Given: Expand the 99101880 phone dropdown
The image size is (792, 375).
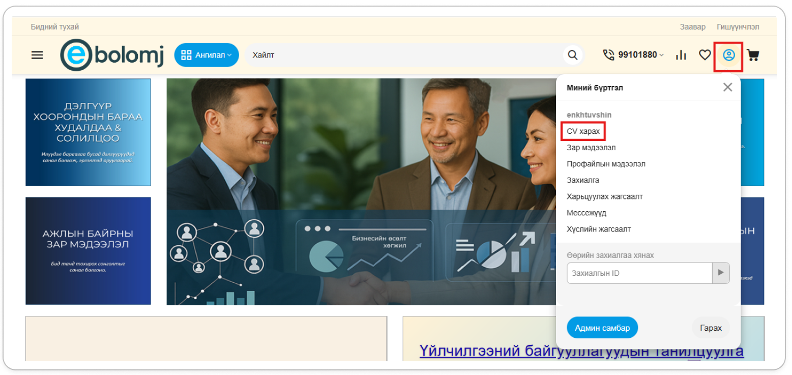Looking at the screenshot, I should pyautogui.click(x=633, y=55).
